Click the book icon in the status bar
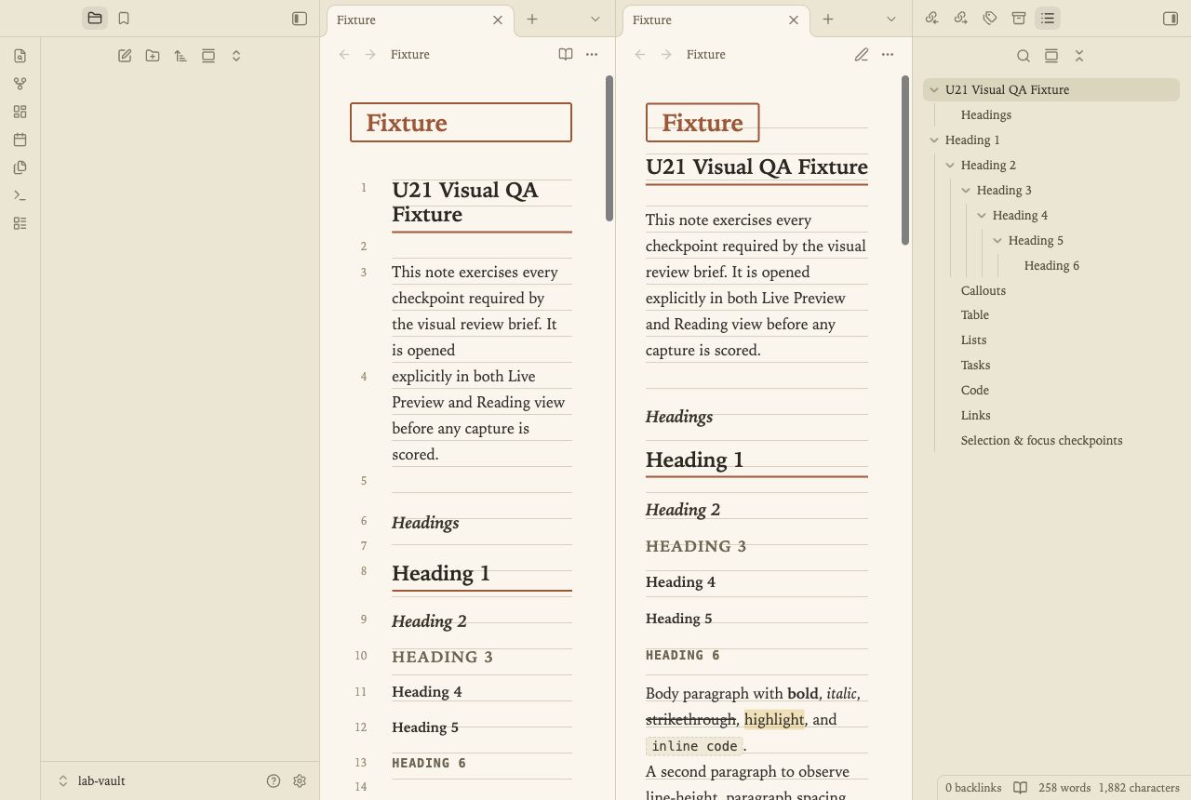Image resolution: width=1191 pixels, height=800 pixels. pos(1020,788)
